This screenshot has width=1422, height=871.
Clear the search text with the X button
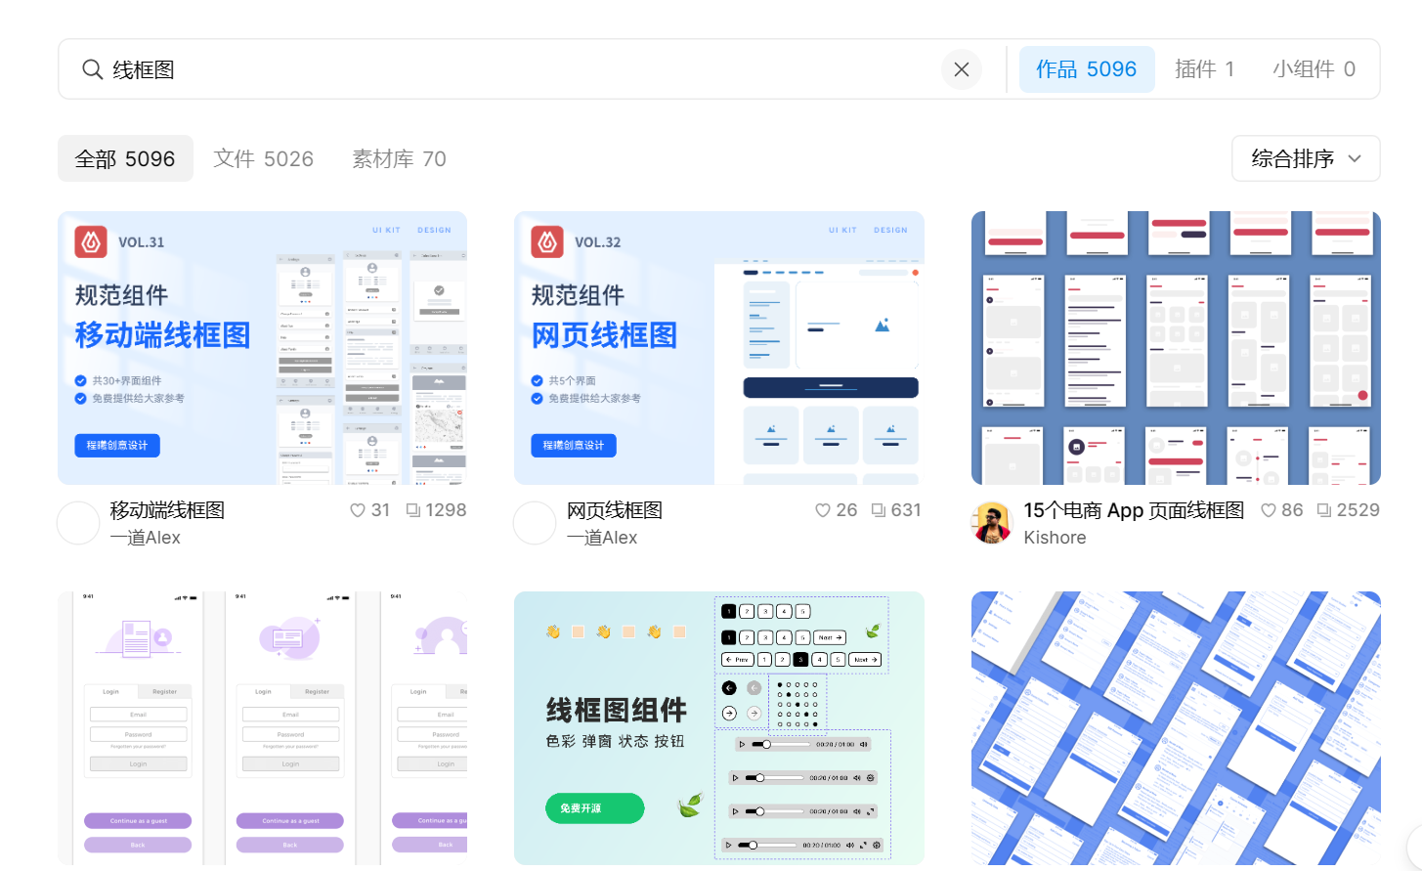click(x=962, y=69)
